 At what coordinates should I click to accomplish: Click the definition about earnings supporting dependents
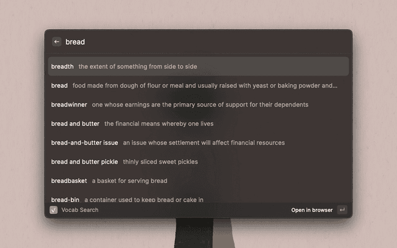[x=200, y=105]
